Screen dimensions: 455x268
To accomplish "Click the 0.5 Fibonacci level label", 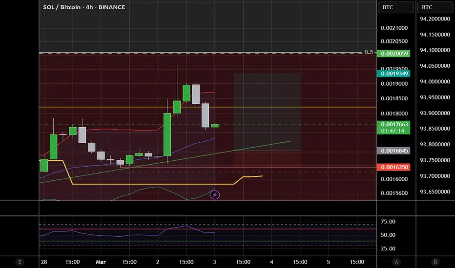I will point(369,52).
